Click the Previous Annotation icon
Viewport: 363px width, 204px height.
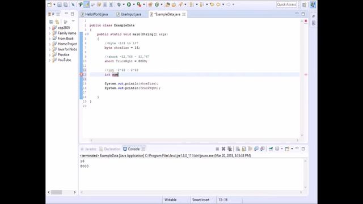(202, 5)
